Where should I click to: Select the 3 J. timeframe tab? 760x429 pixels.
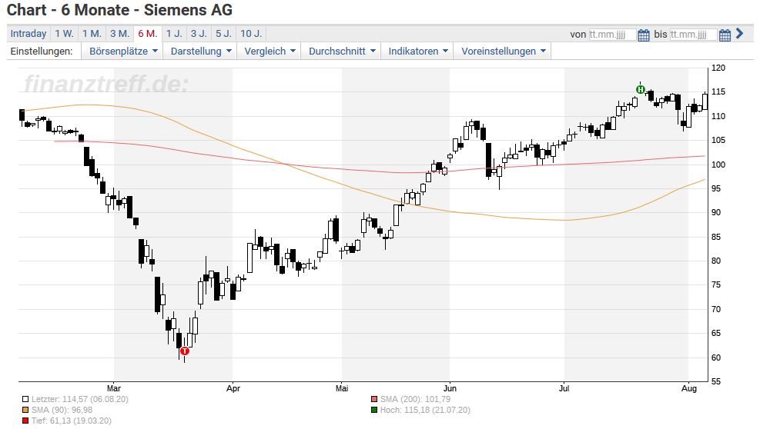(199, 34)
